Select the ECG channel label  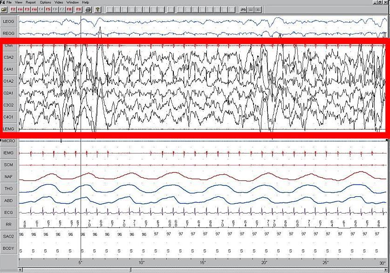pyautogui.click(x=8, y=213)
